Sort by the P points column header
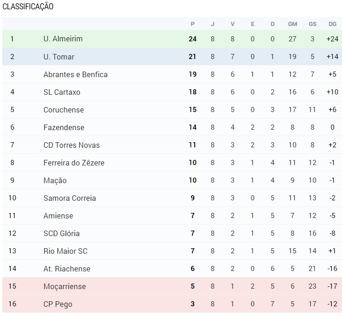Viewport: 342px width, 317px height. click(192, 24)
